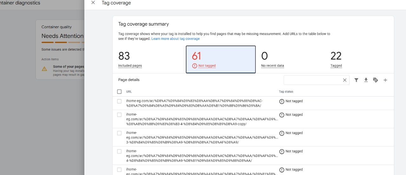Viewport: 406px width, 175px height.
Task: Click the filter funnel icon
Action: pyautogui.click(x=356, y=80)
